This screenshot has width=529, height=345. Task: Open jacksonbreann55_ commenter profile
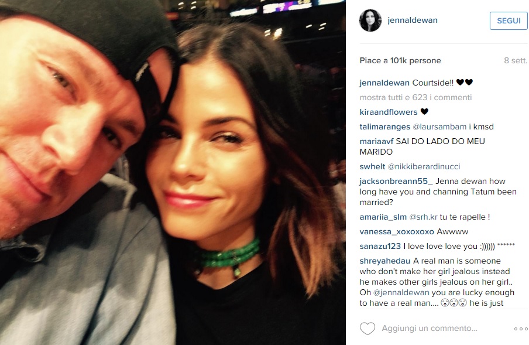coord(396,181)
